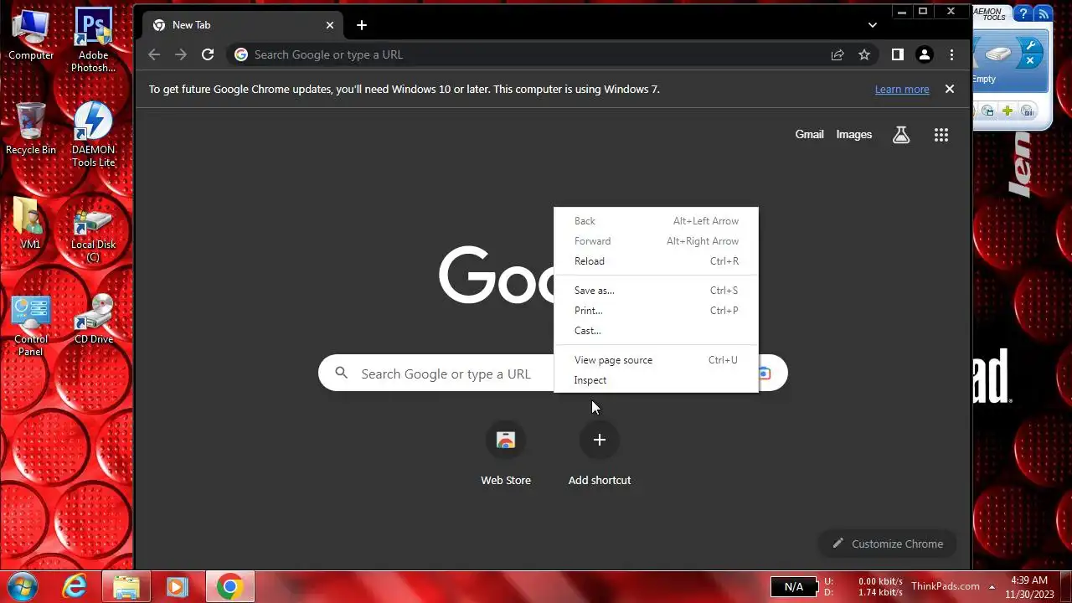Open the Learn more link
Viewport: 1072px width, 603px height.
tap(902, 90)
